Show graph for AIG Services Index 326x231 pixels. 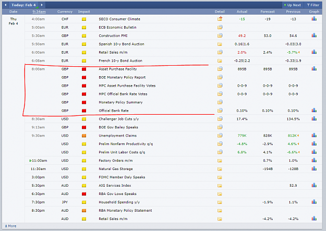(x=314, y=185)
